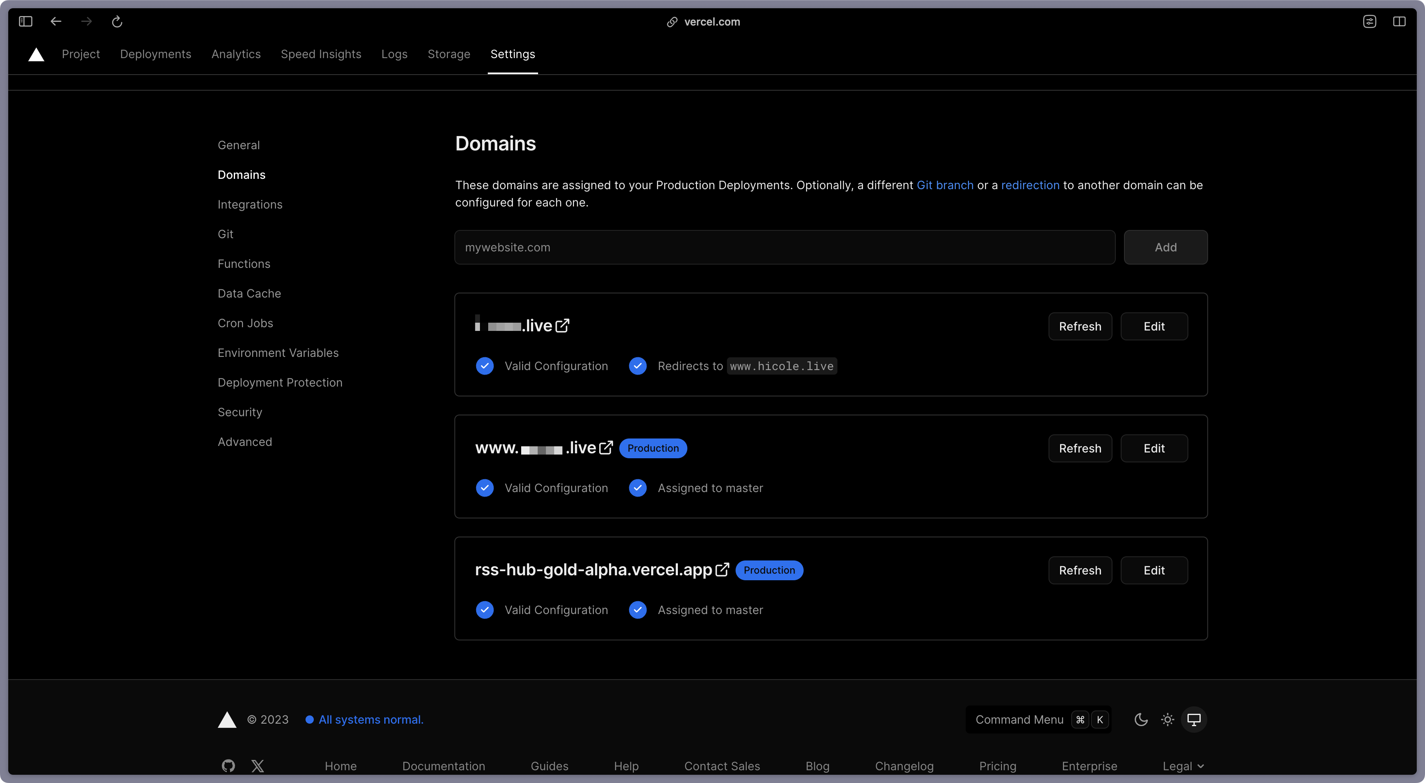The width and height of the screenshot is (1425, 783).
Task: Open the Guides footer link
Action: point(550,766)
